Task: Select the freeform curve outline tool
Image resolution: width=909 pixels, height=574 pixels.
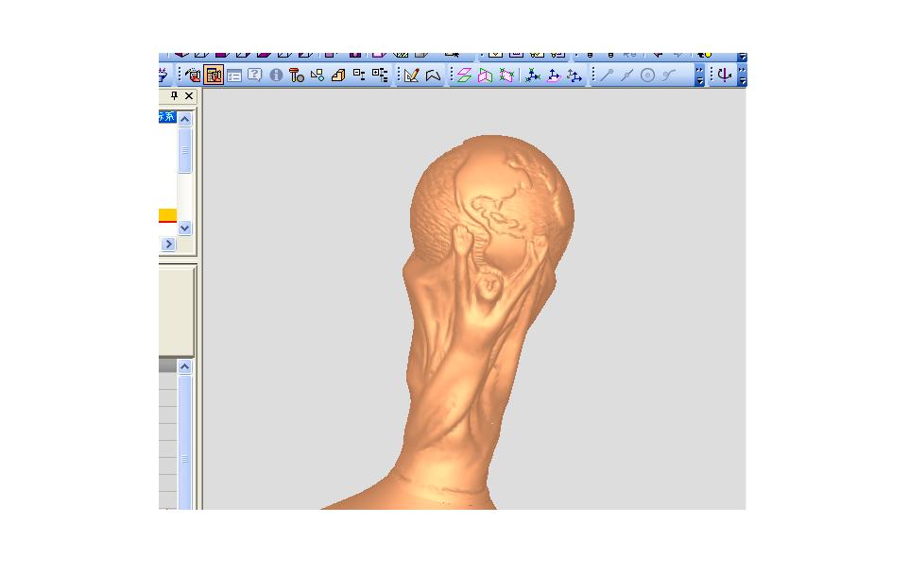Action: point(433,76)
